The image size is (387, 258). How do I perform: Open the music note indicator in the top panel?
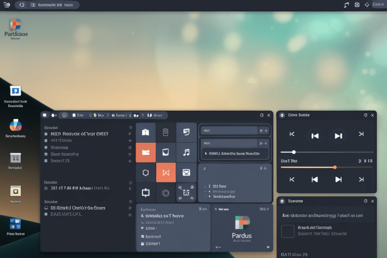tap(346, 4)
